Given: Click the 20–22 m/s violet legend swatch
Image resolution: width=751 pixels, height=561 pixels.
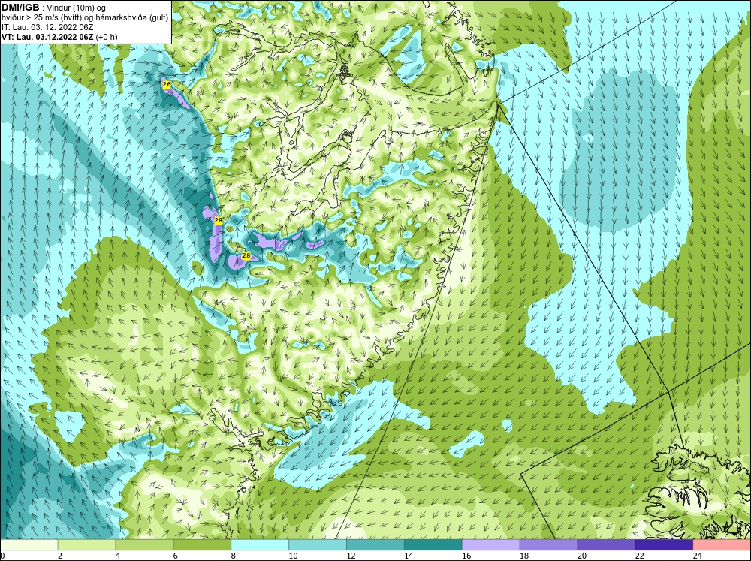Looking at the screenshot, I should [606, 545].
